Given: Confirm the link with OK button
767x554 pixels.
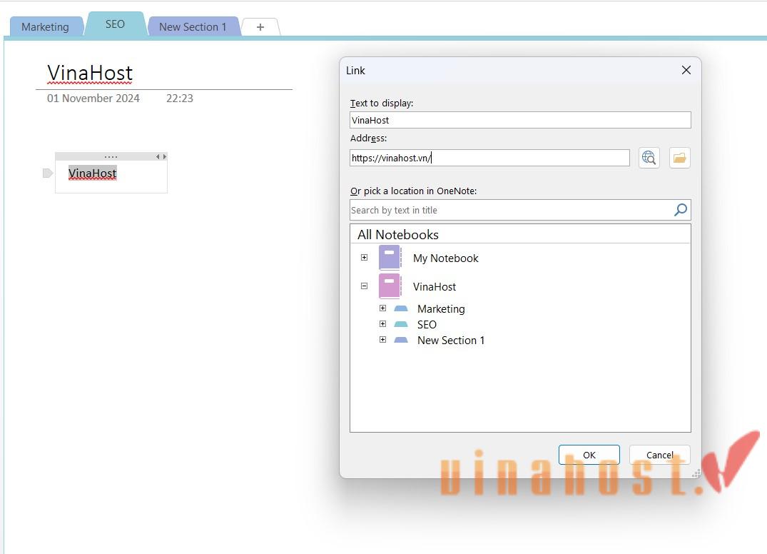Looking at the screenshot, I should point(589,455).
